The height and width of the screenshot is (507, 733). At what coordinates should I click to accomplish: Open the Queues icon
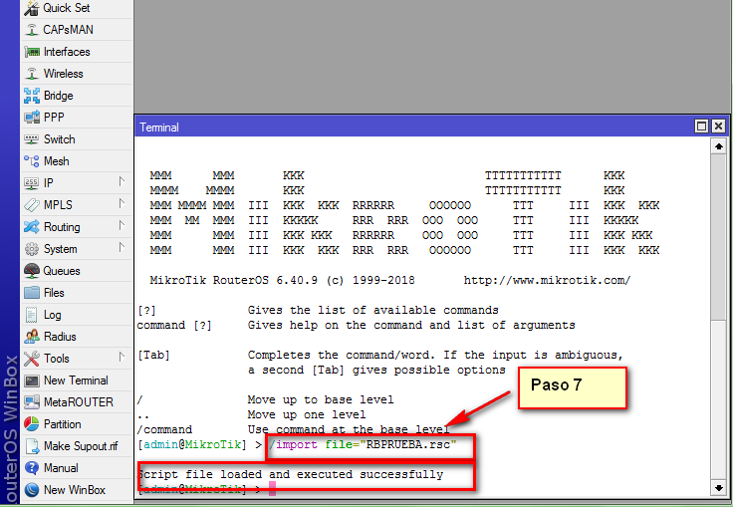point(31,271)
